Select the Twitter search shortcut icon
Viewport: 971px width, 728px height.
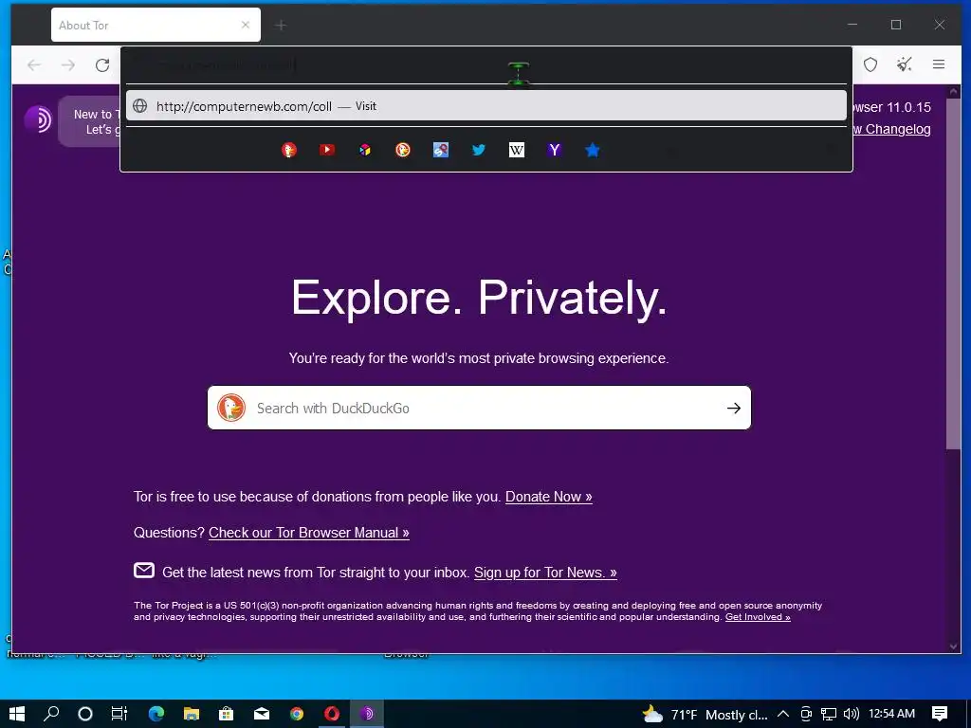479,150
